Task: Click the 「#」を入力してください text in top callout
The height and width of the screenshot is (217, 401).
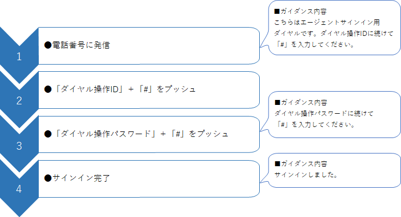Action: coord(315,44)
